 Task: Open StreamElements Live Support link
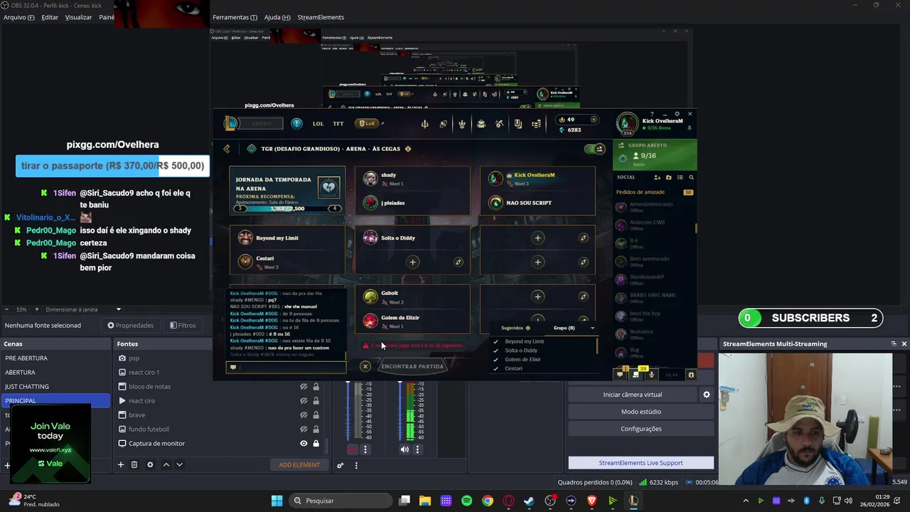pos(641,463)
